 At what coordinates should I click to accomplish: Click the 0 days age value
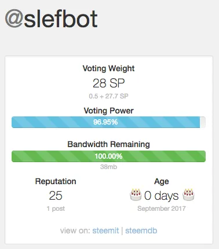(x=162, y=196)
